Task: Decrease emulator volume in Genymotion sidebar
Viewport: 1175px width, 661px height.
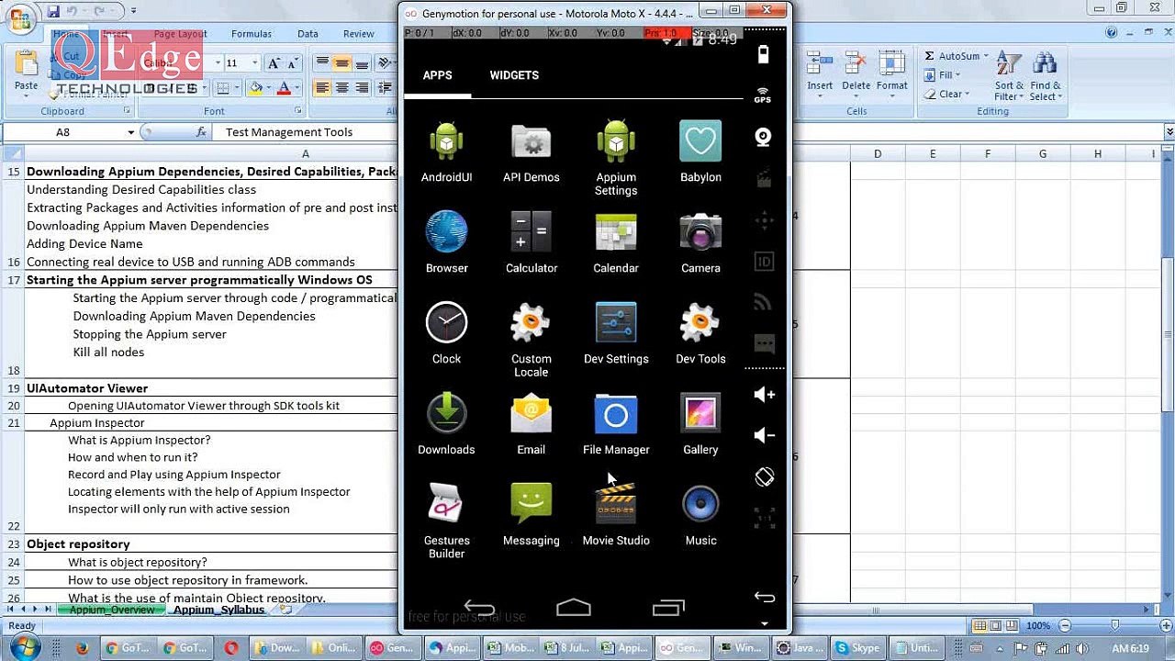Action: pos(764,435)
